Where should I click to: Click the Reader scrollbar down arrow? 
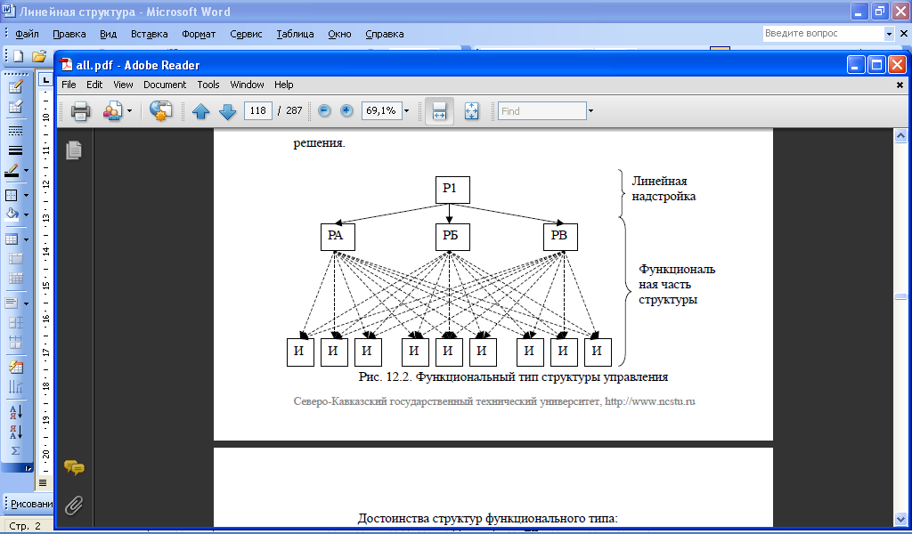900,519
